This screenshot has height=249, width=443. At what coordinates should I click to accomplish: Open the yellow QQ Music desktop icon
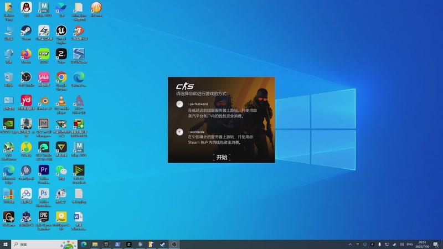(x=26, y=149)
